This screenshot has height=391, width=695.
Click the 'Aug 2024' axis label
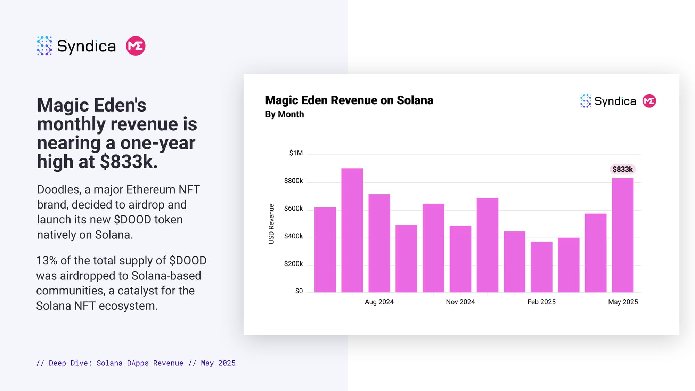click(379, 302)
